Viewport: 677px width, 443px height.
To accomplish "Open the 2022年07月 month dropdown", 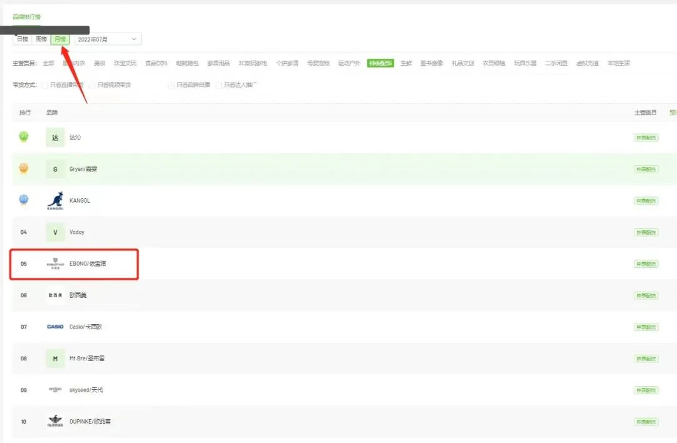I will 108,39.
